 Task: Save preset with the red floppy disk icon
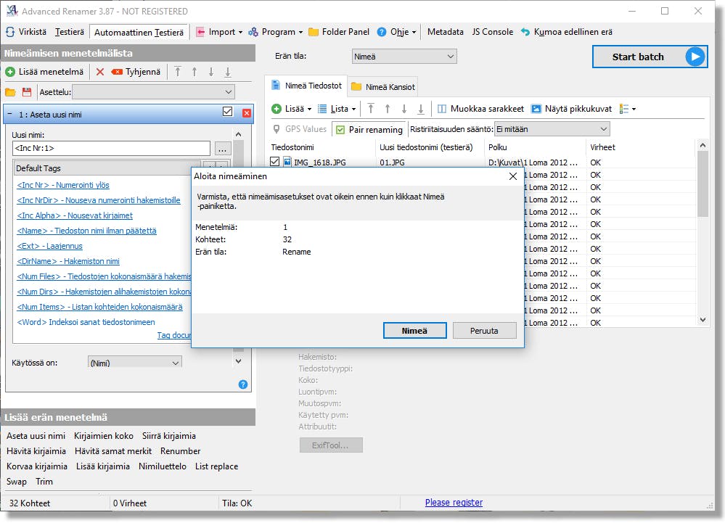[x=27, y=92]
